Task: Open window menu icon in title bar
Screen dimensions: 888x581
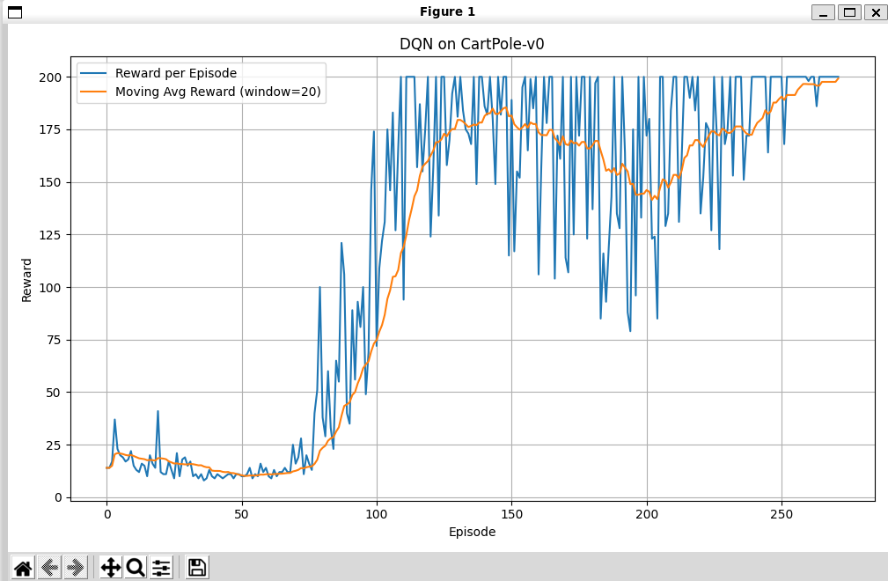Action: [x=15, y=12]
